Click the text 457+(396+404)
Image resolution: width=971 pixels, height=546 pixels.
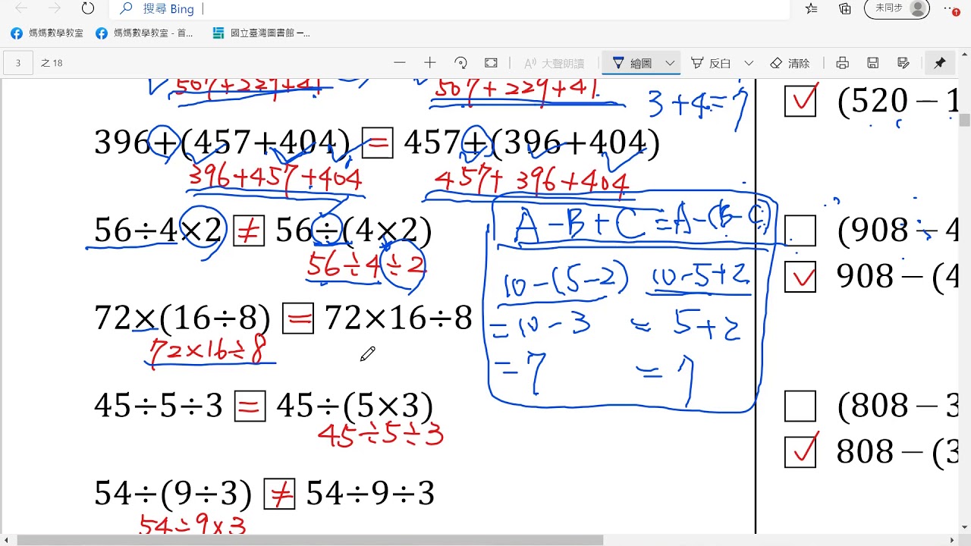click(x=532, y=143)
